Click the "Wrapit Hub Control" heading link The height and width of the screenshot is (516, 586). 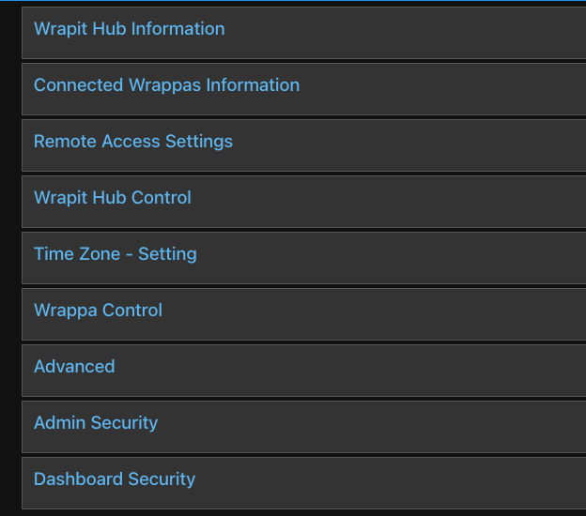(113, 198)
